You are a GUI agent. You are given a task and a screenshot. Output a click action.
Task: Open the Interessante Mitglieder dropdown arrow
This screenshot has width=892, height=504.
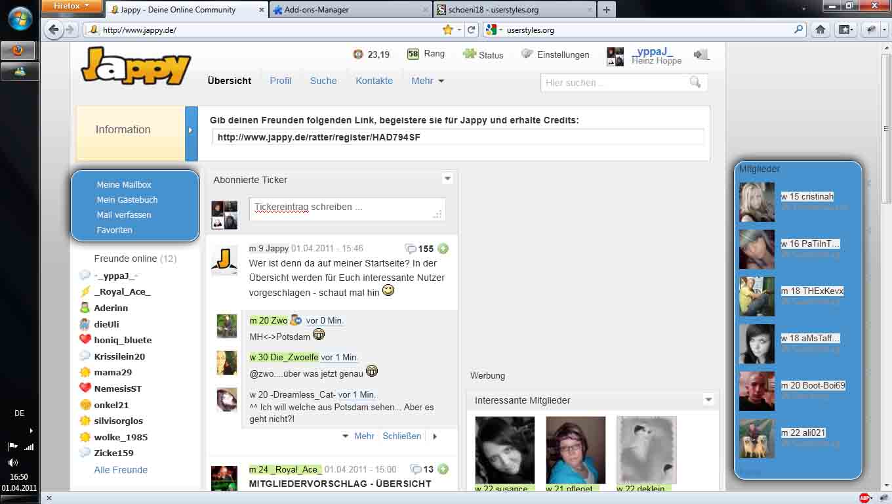point(708,399)
